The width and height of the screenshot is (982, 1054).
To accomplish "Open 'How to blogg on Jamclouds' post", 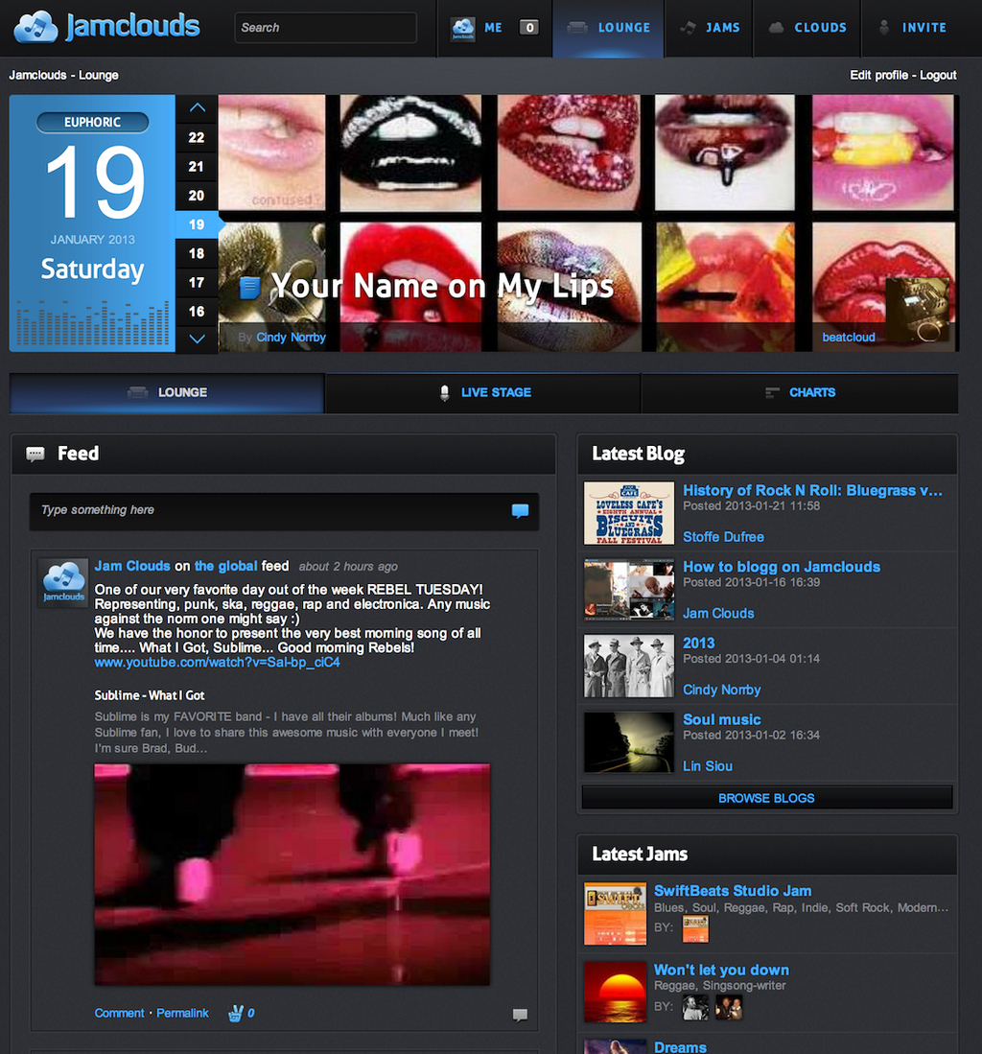I will click(x=782, y=567).
